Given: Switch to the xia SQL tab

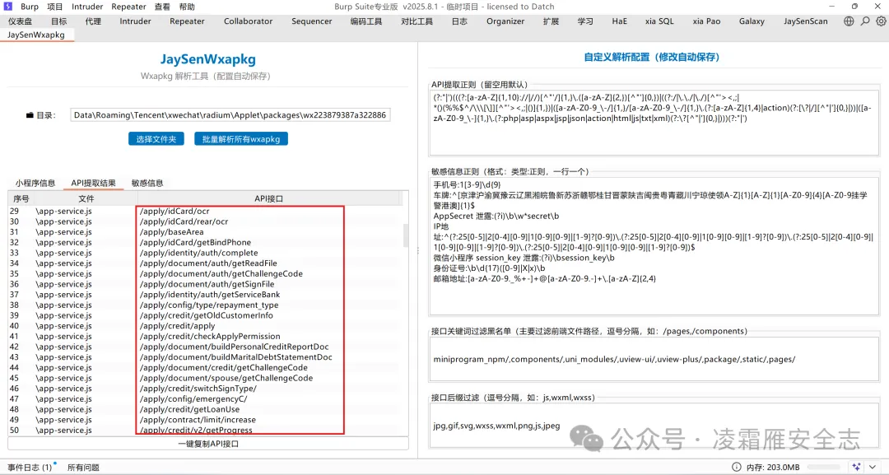Looking at the screenshot, I should tap(659, 21).
